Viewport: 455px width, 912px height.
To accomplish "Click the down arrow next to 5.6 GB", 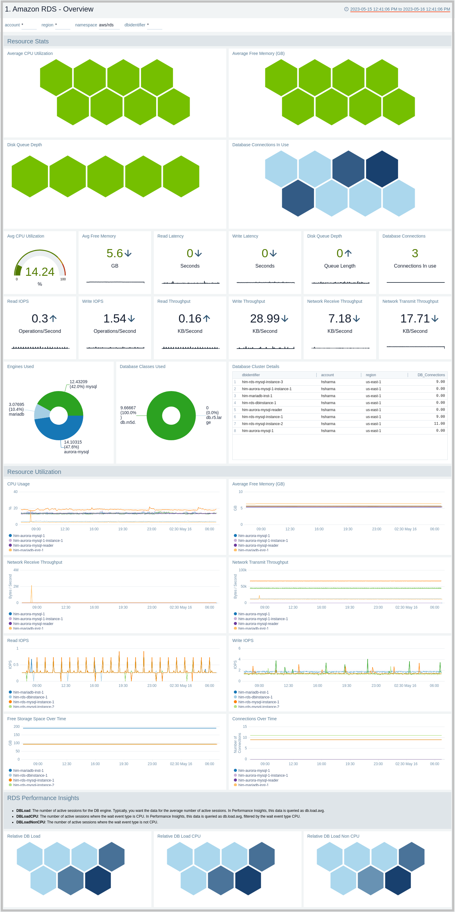I will pyautogui.click(x=128, y=254).
